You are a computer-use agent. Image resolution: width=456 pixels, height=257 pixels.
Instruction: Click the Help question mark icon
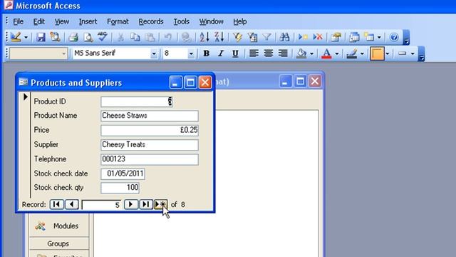[x=394, y=37]
